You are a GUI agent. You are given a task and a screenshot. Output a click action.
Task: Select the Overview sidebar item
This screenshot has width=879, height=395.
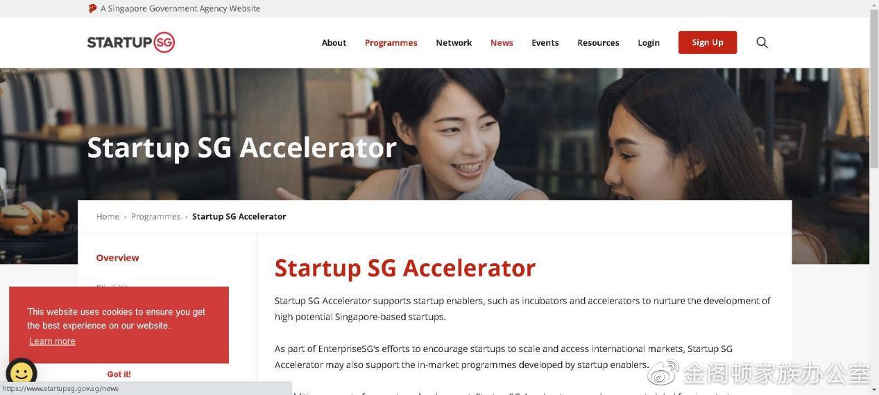click(x=117, y=258)
